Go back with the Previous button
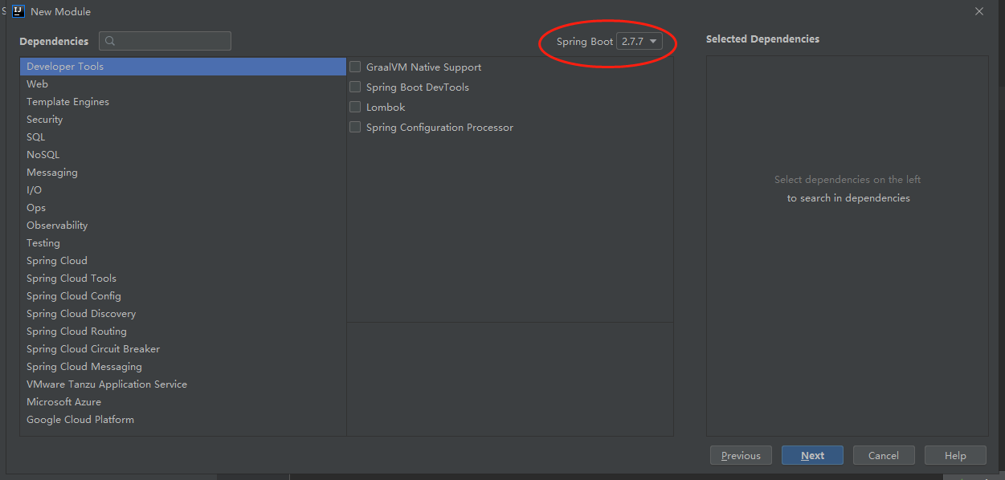Image resolution: width=1005 pixels, height=480 pixels. tap(741, 455)
